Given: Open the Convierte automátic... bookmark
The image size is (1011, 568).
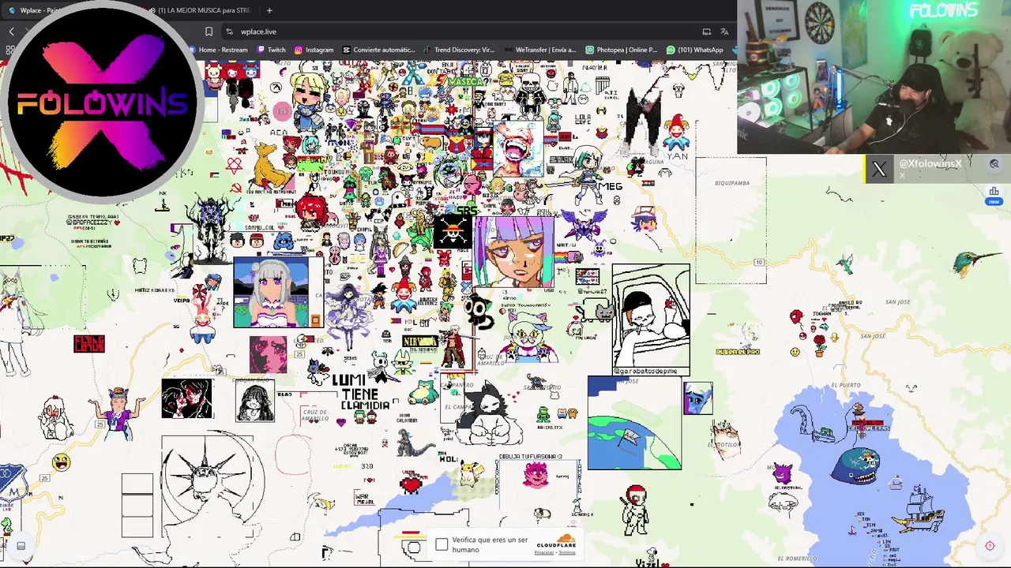Looking at the screenshot, I should point(378,50).
